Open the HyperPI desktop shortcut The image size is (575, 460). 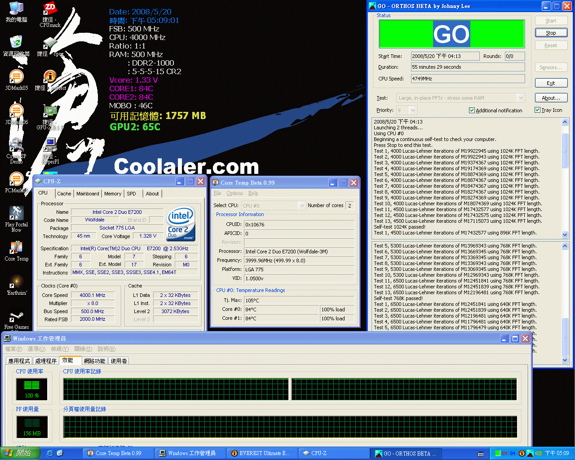point(50,151)
